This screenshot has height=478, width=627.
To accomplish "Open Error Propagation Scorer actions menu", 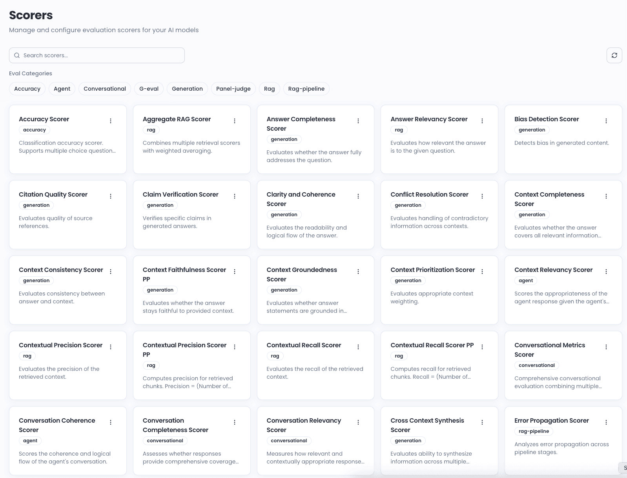I will tap(606, 422).
